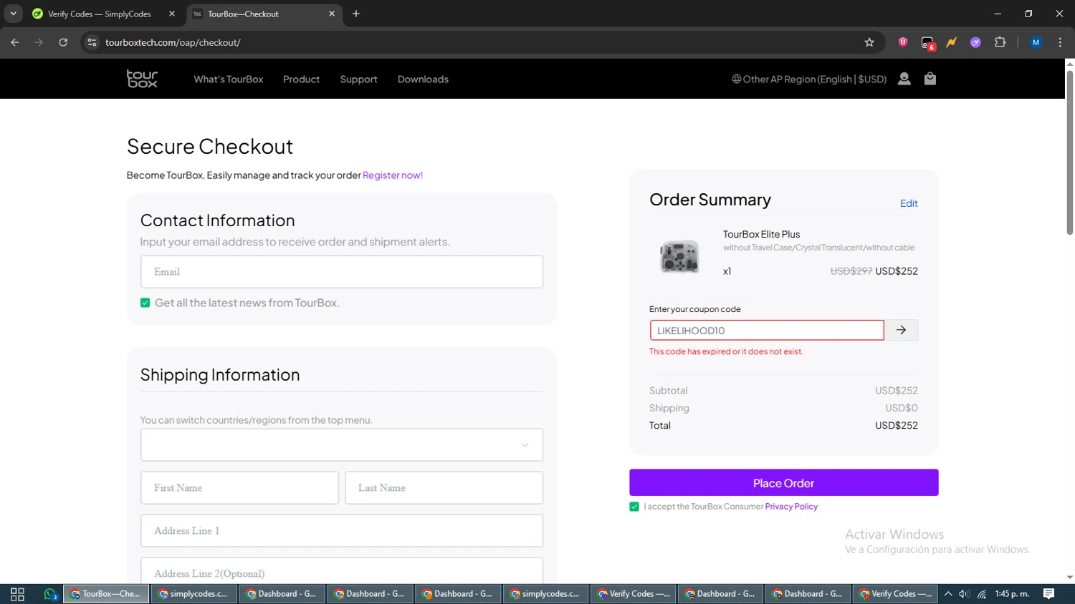The height and width of the screenshot is (604, 1075).
Task: Uncheck Get all the latest news checkbox
Action: click(x=145, y=303)
